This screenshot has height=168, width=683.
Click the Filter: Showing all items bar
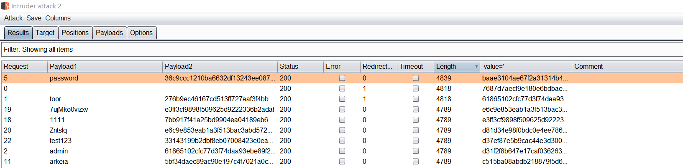pyautogui.click(x=342, y=49)
